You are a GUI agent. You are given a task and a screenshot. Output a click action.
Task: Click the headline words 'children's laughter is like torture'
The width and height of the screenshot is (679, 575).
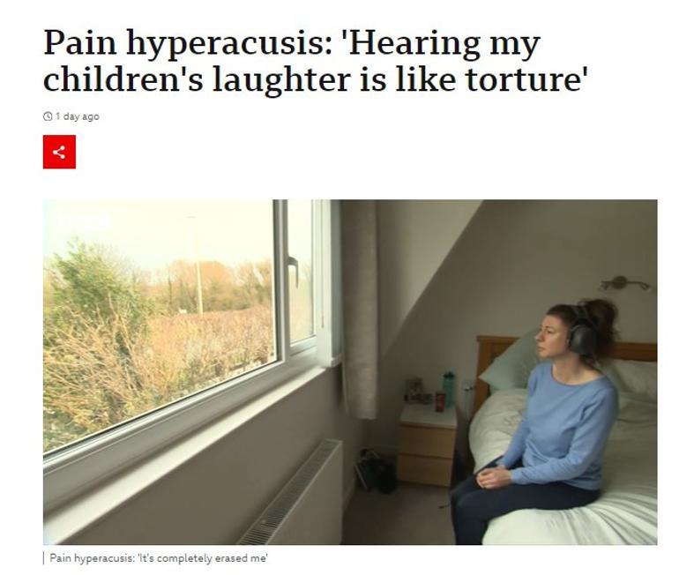[x=316, y=79]
